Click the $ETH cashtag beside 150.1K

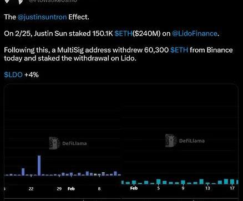coord(123,34)
